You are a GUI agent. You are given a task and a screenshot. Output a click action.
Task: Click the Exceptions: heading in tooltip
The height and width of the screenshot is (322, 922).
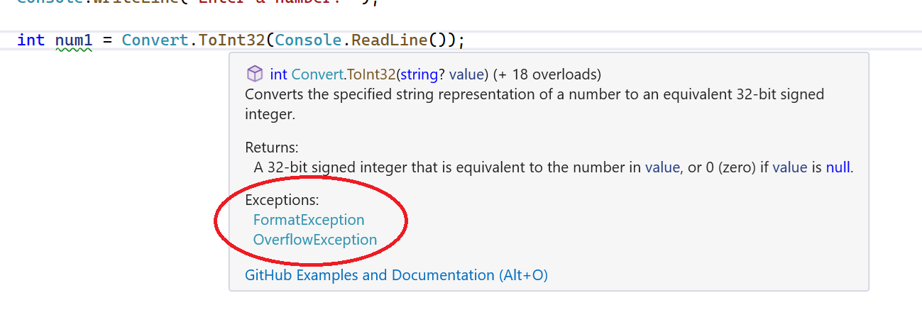pyautogui.click(x=282, y=200)
